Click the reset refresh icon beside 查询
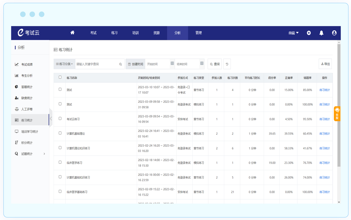Screen dimensions: 351x220 pyautogui.click(x=227, y=64)
